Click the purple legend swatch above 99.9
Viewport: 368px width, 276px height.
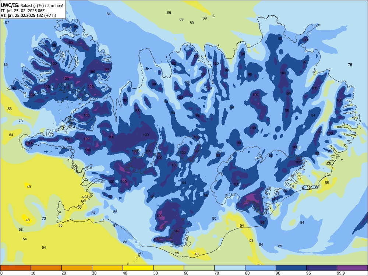point(352,268)
